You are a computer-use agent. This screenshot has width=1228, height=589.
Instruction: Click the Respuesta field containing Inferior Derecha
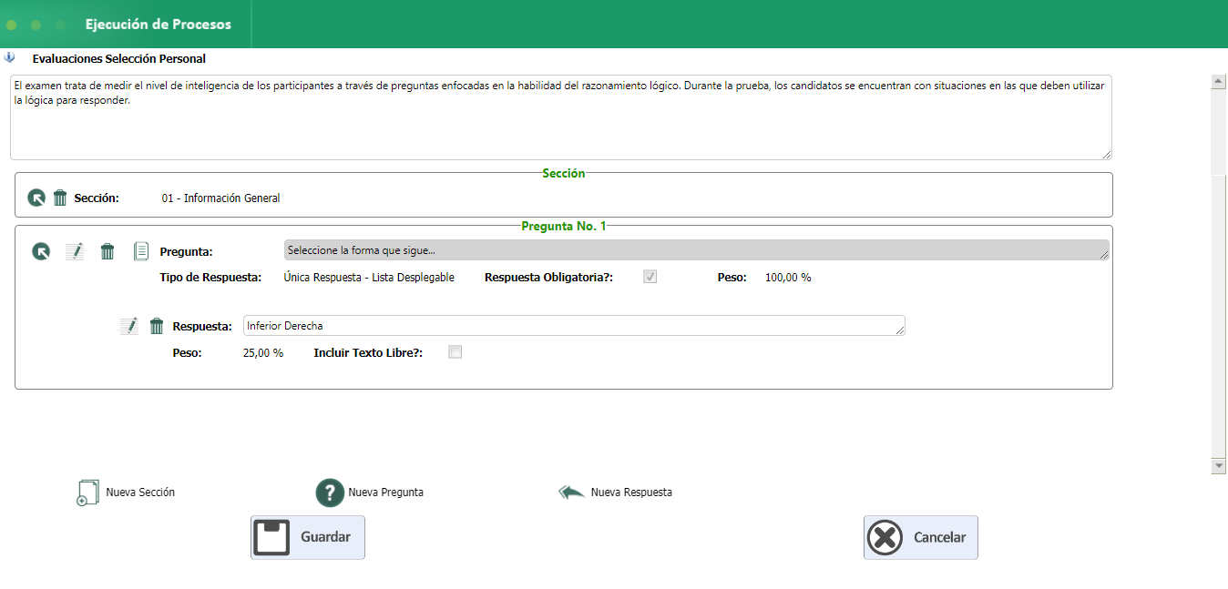pos(574,326)
